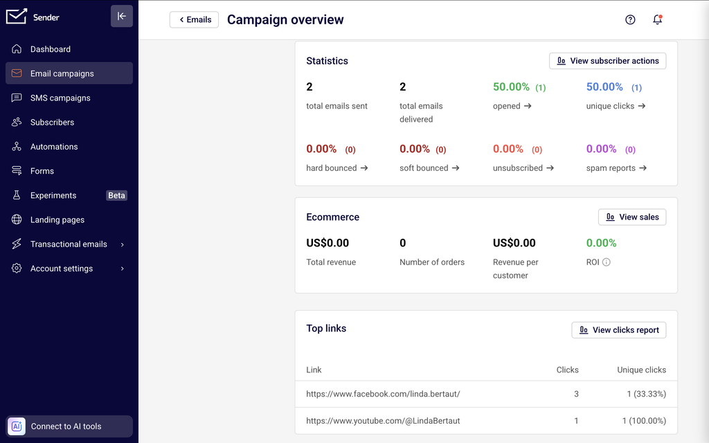This screenshot has height=443, width=709.
Task: Click the Total revenue US$0.00 value
Action: tap(327, 243)
